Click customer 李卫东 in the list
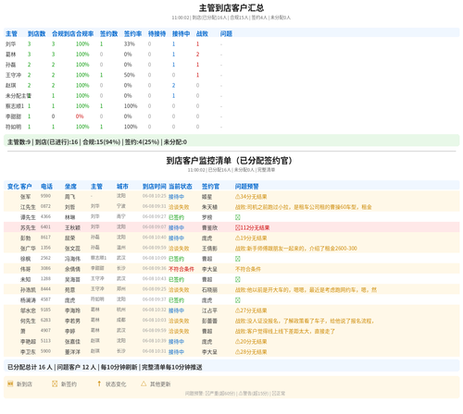 click(x=28, y=352)
